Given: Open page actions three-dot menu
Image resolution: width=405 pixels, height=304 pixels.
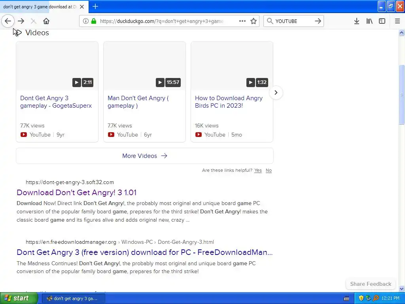Looking at the screenshot, I should pyautogui.click(x=242, y=21).
